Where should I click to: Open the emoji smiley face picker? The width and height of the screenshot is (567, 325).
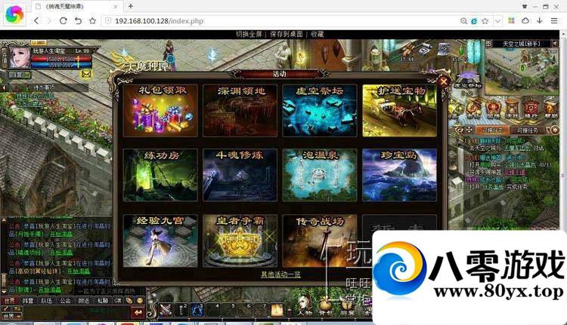pos(140,300)
